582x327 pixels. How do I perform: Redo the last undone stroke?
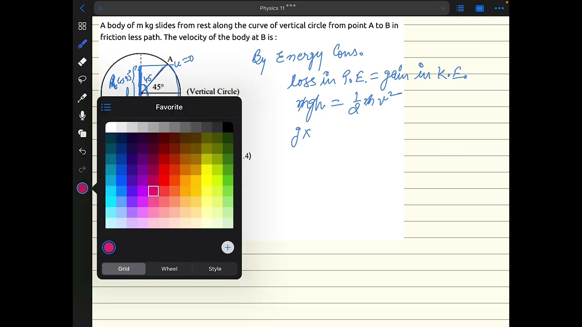82,169
